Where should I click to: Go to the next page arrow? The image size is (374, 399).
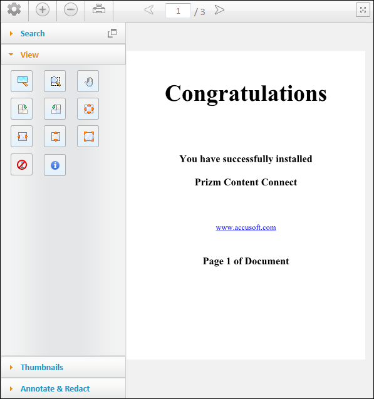coord(219,10)
